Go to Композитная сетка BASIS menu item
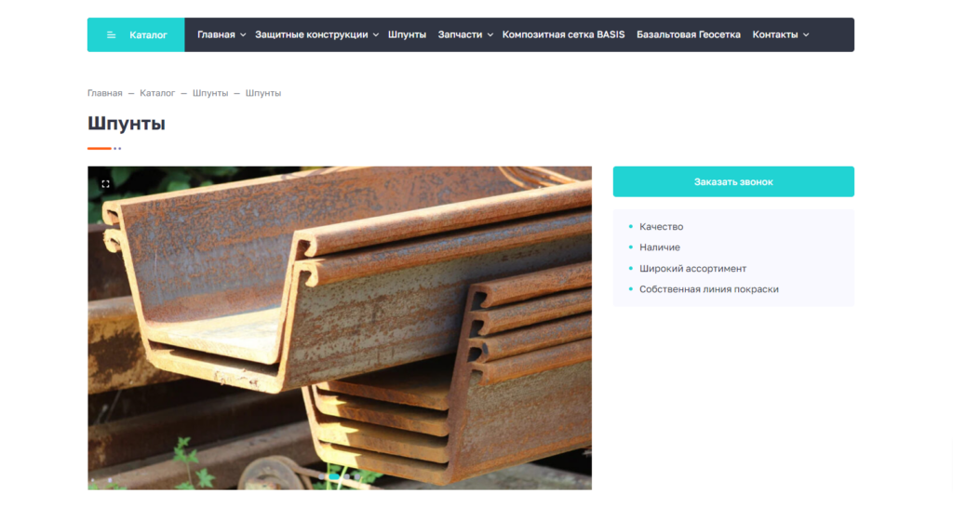 (x=563, y=34)
